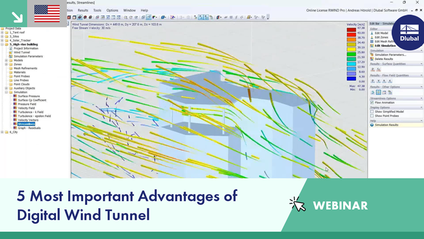The width and height of the screenshot is (424, 239).
Task: Collapse the 5_High-rise building project
Action: pos(2,44)
